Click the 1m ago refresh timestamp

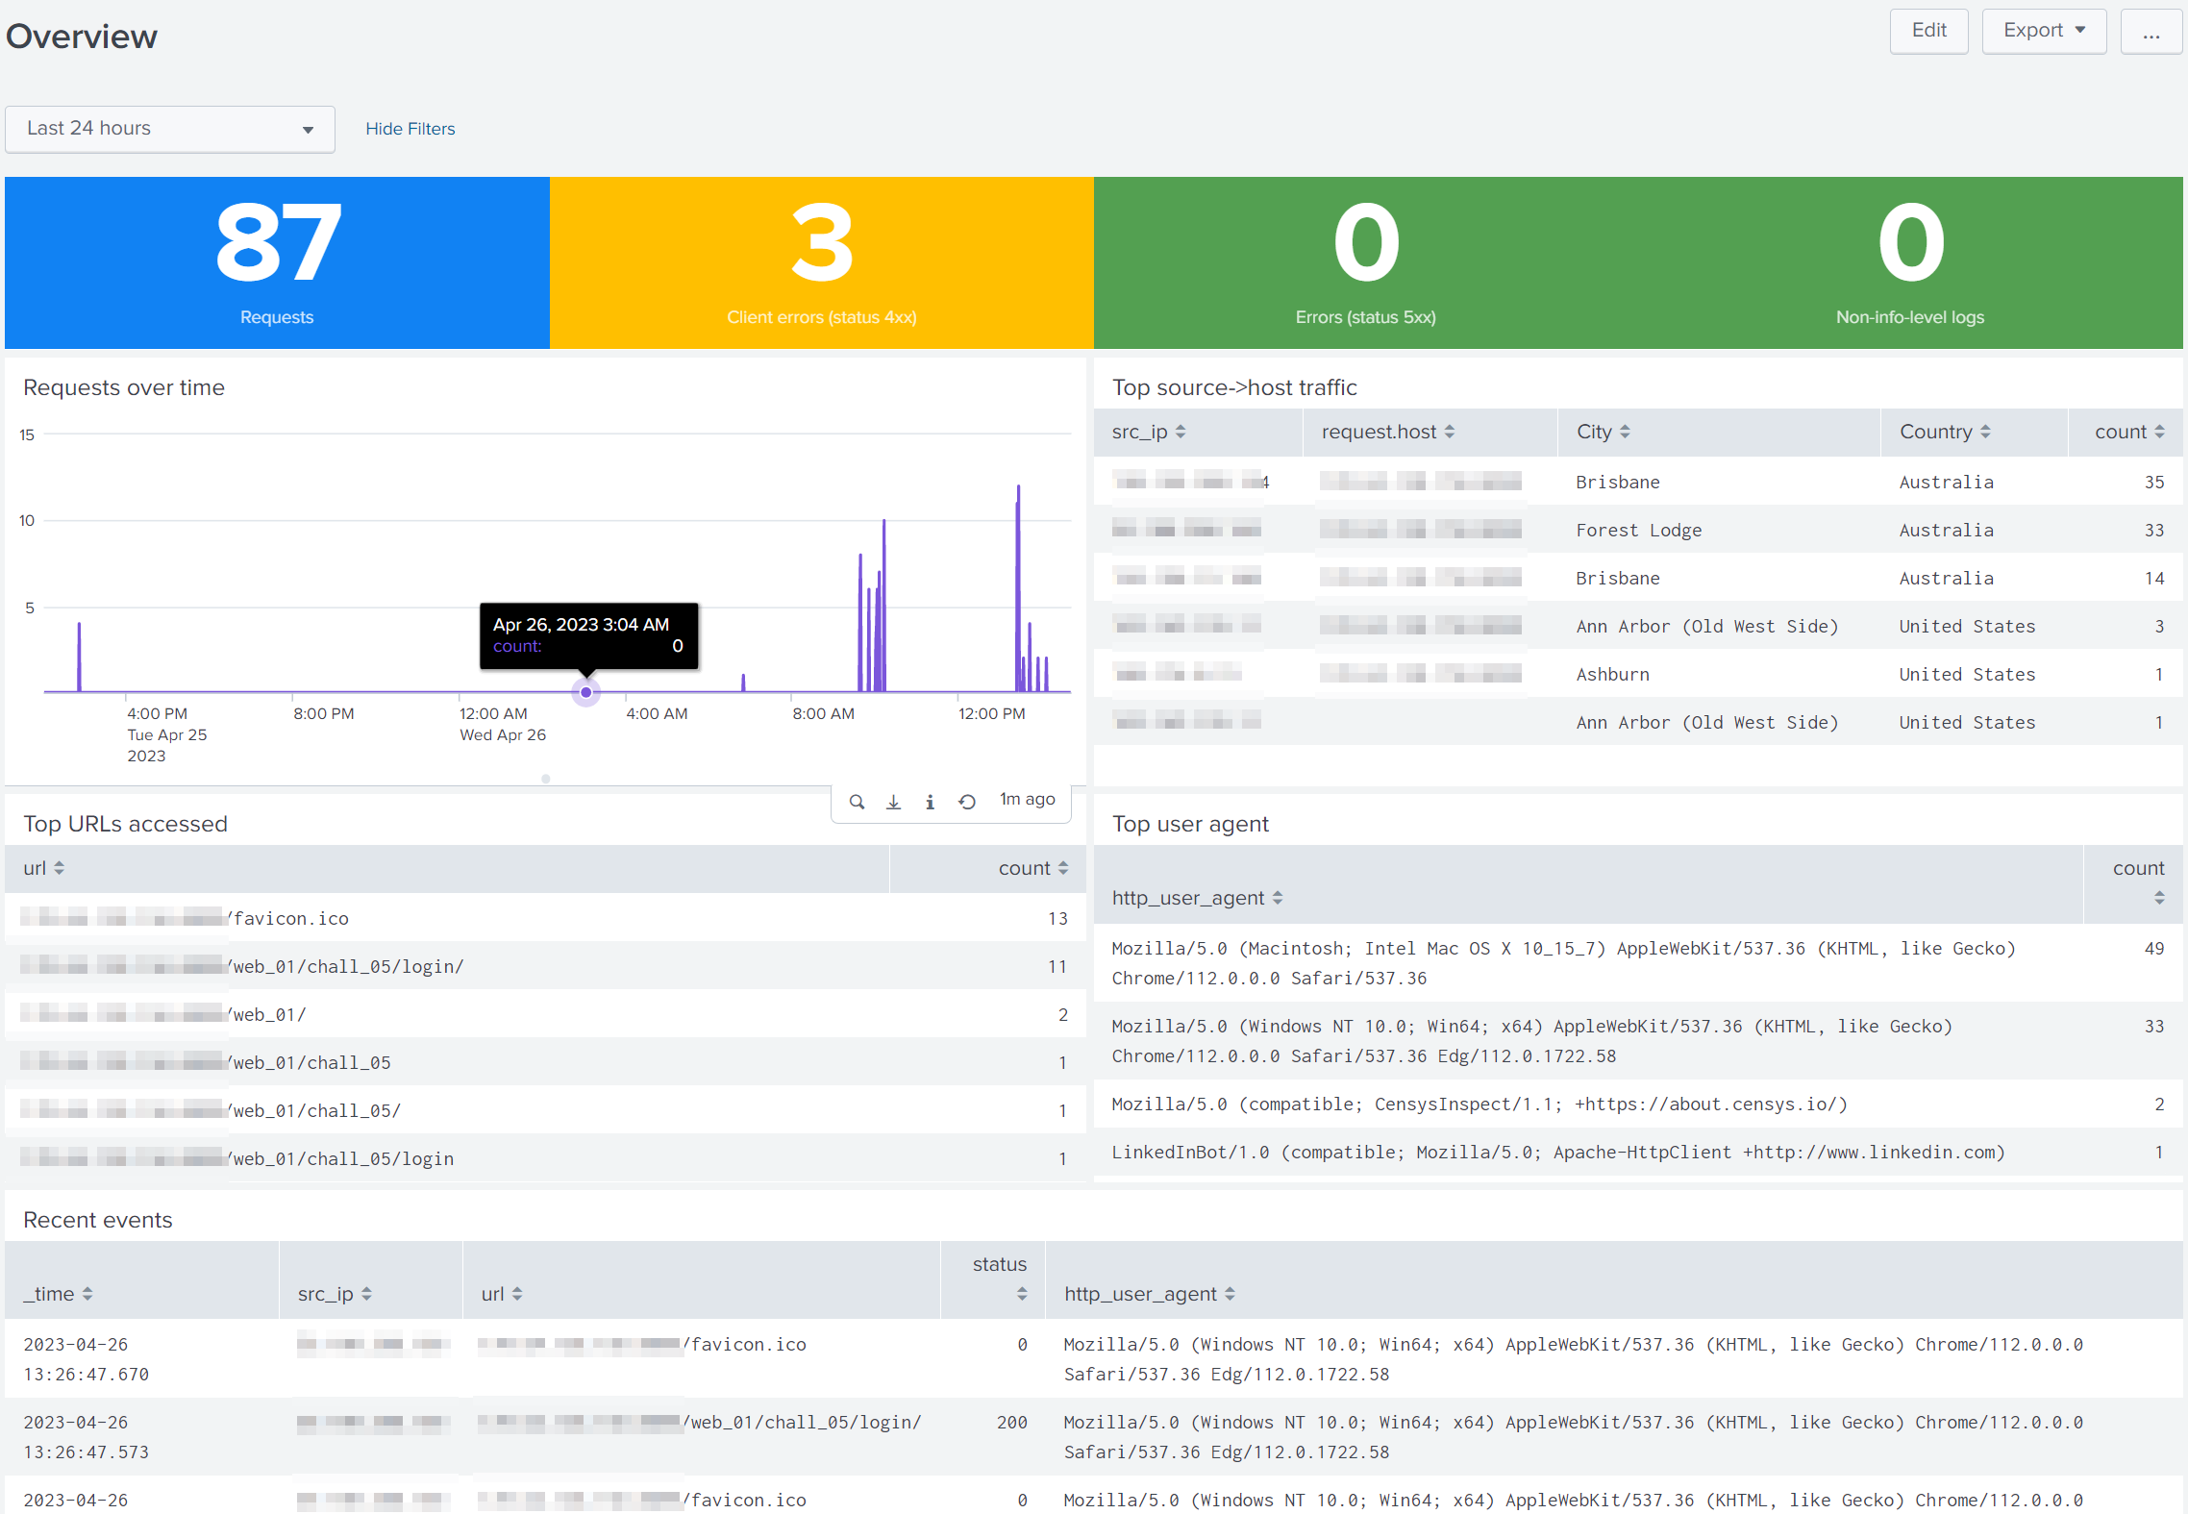pyautogui.click(x=1027, y=799)
